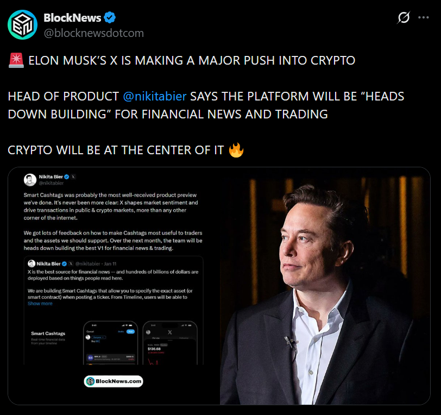This screenshot has height=415, width=441.
Task: Click the $136.68 price phone mockup
Action: point(170,343)
